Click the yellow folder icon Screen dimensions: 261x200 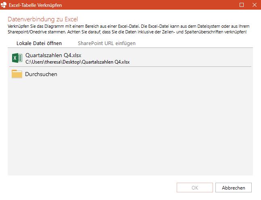coord(17,74)
